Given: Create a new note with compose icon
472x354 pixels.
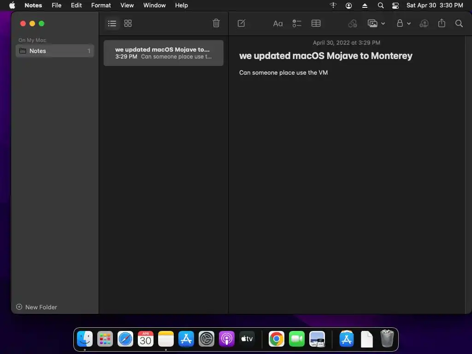Looking at the screenshot, I should [242, 23].
